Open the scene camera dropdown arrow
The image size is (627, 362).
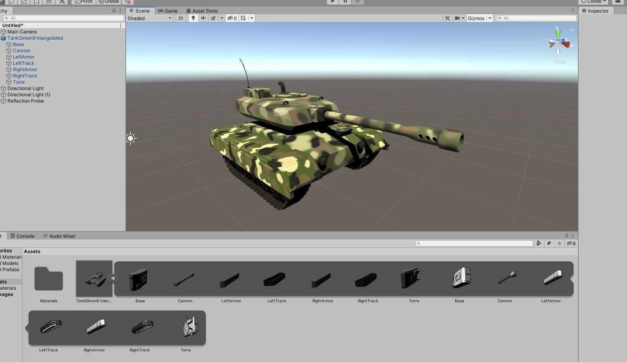click(463, 18)
